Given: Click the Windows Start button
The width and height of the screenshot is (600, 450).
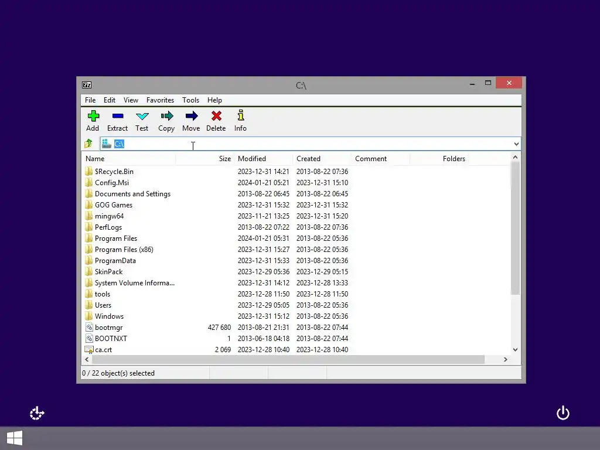Looking at the screenshot, I should point(15,438).
